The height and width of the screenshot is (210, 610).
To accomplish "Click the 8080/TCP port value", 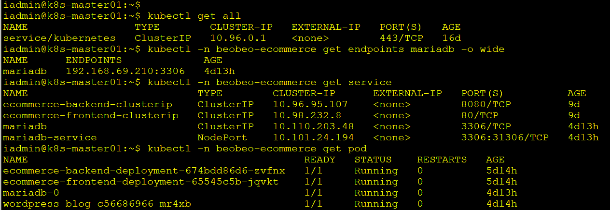I will 486,104.
